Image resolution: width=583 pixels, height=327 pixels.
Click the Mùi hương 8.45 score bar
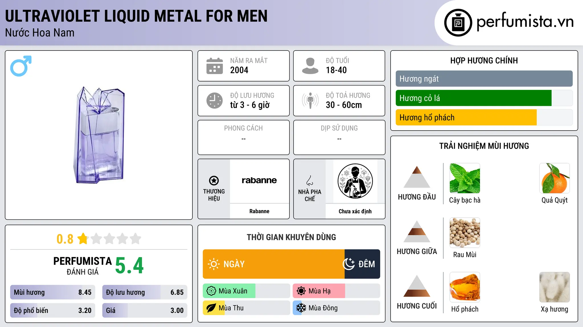[53, 292]
